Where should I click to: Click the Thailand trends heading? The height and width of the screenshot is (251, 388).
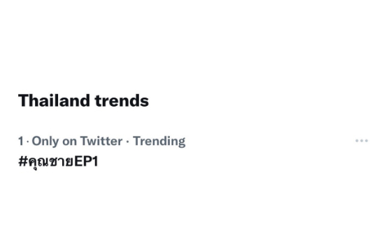83,100
